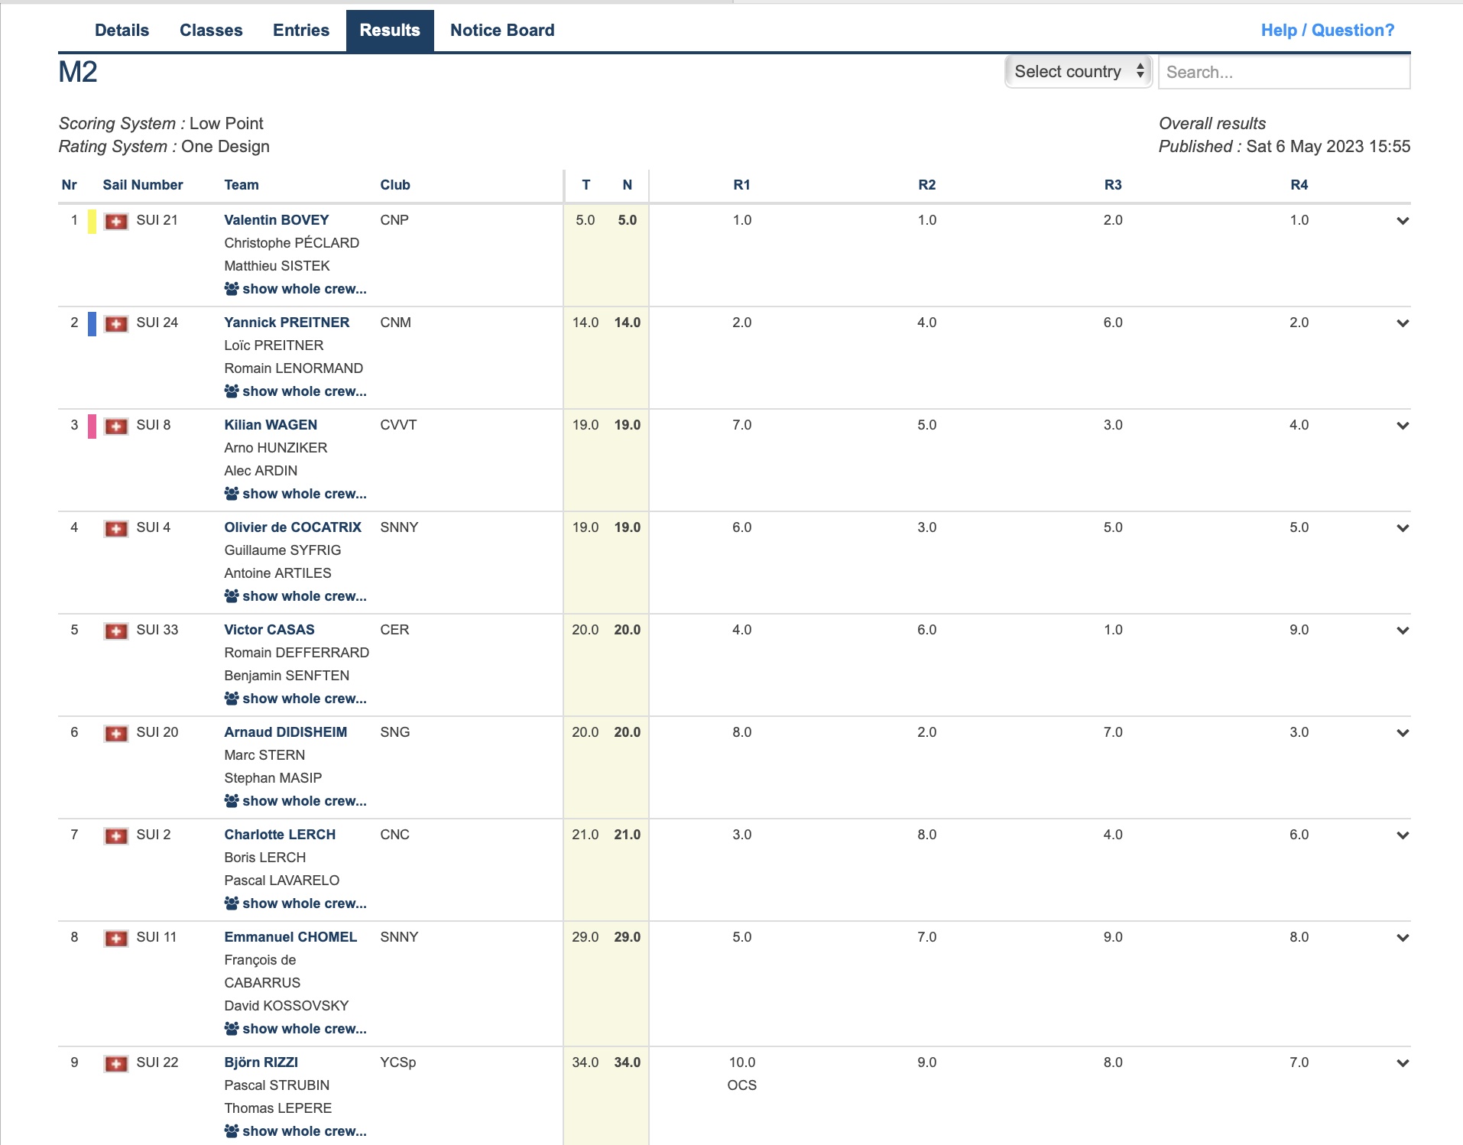
Task: Click the yellow leader marker in row 1
Action: (x=92, y=222)
